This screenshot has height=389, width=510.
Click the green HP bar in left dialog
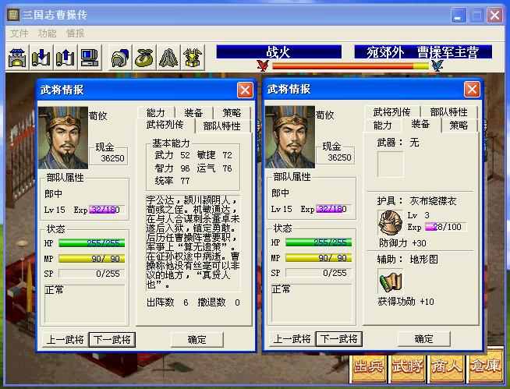(92, 243)
